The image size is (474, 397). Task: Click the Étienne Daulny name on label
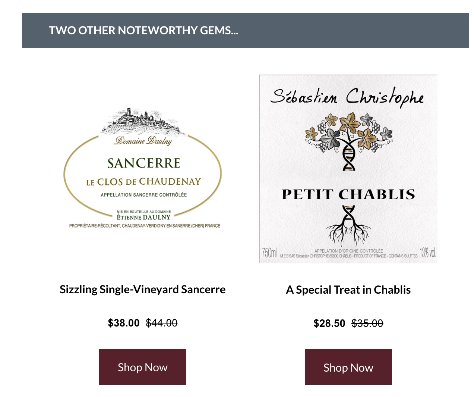143,217
